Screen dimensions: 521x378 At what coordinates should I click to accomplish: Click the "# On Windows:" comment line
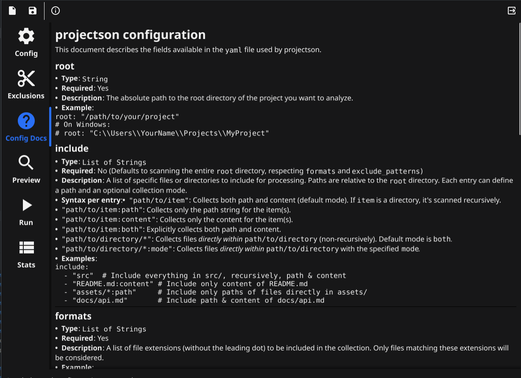point(83,125)
